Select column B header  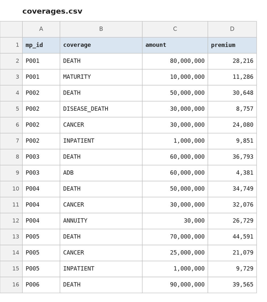(101, 29)
